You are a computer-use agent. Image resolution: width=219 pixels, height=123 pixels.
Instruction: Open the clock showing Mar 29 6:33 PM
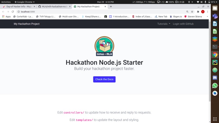tap(105, 2)
